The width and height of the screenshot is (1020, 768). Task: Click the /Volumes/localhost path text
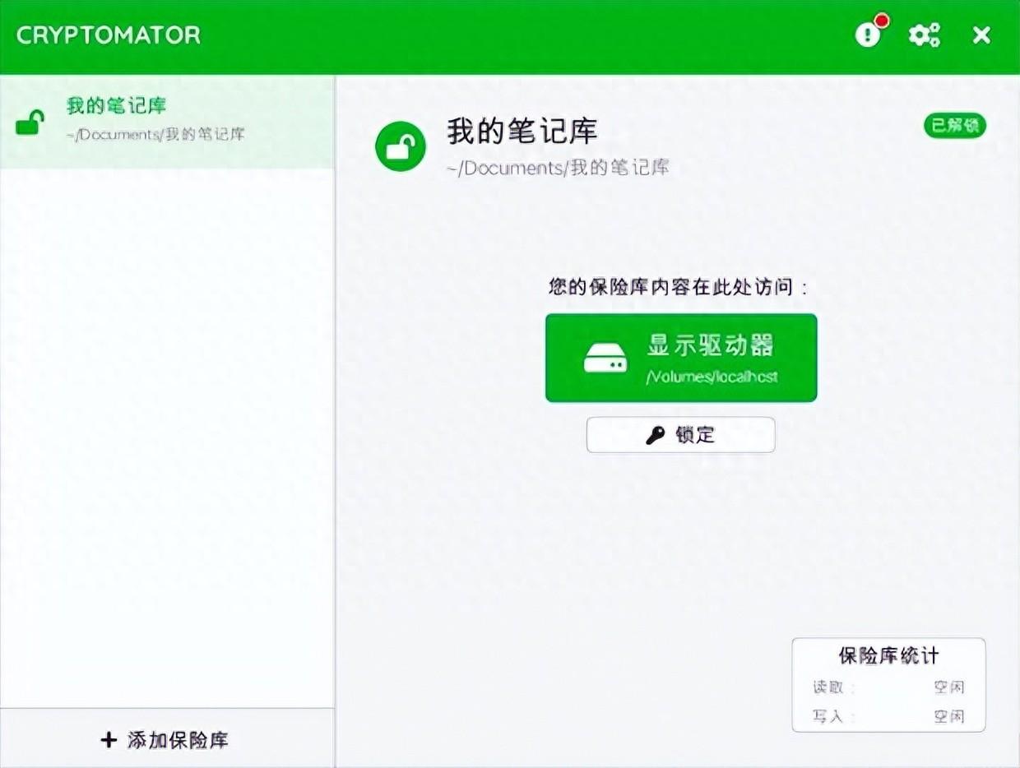click(712, 377)
